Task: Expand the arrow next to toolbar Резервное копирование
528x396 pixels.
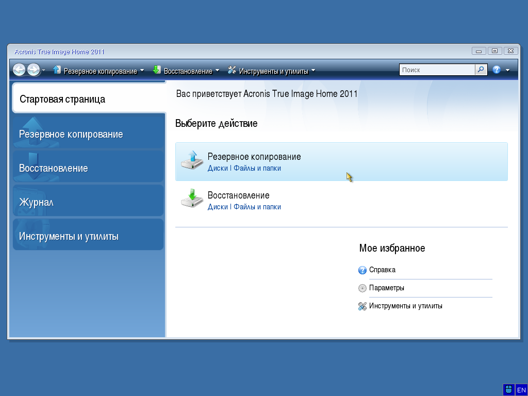Action: 142,70
